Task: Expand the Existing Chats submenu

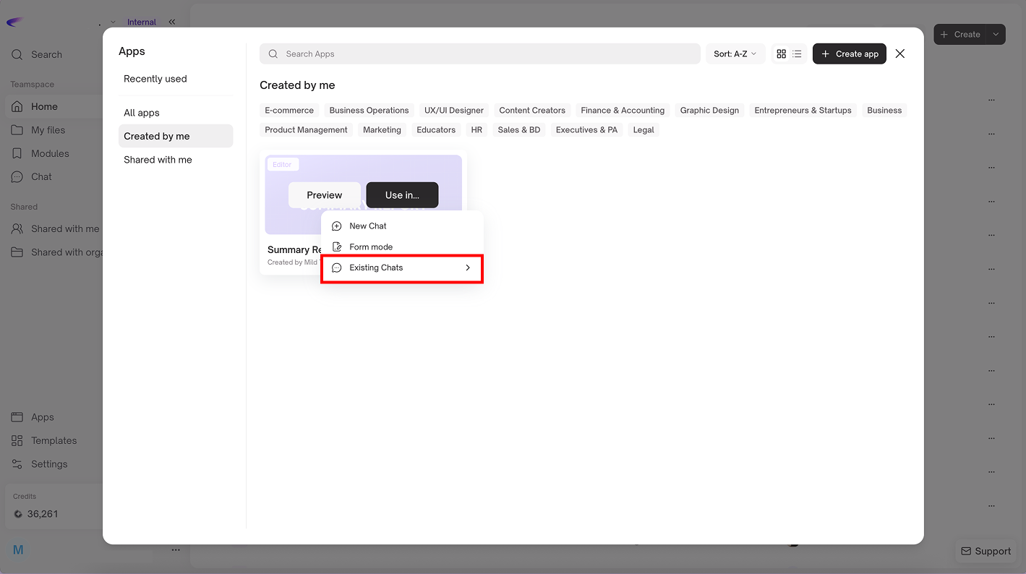Action: 401,268
